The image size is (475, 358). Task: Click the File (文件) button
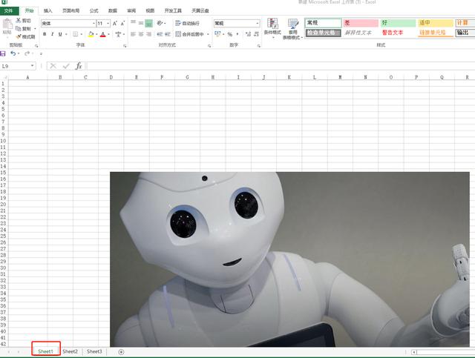pyautogui.click(x=9, y=11)
